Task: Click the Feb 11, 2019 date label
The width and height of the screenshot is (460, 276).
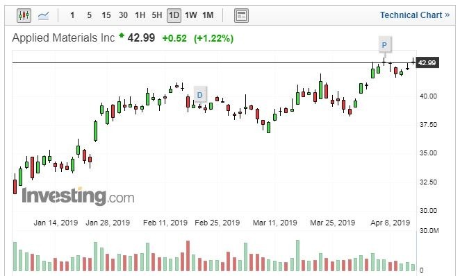Action: coord(165,223)
